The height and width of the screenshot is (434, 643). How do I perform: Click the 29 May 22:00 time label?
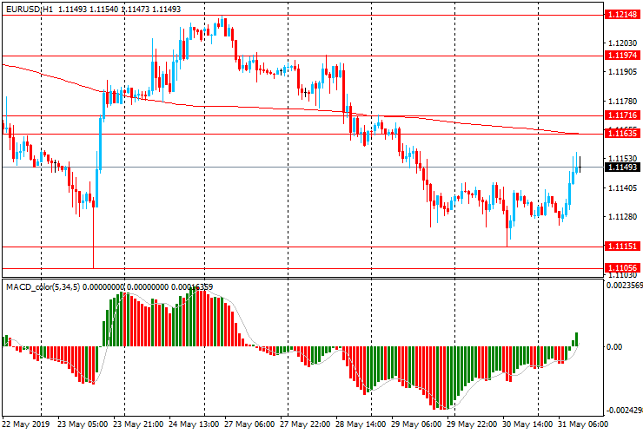point(472,424)
